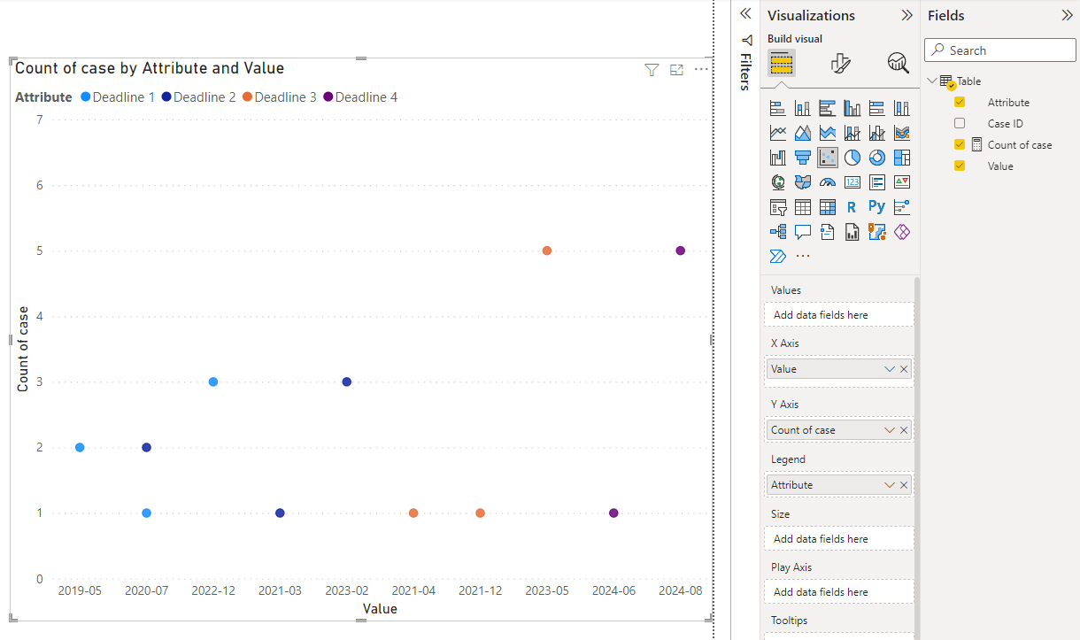Switch to the Donut chart visual
Image resolution: width=1080 pixels, height=640 pixels.
877,158
